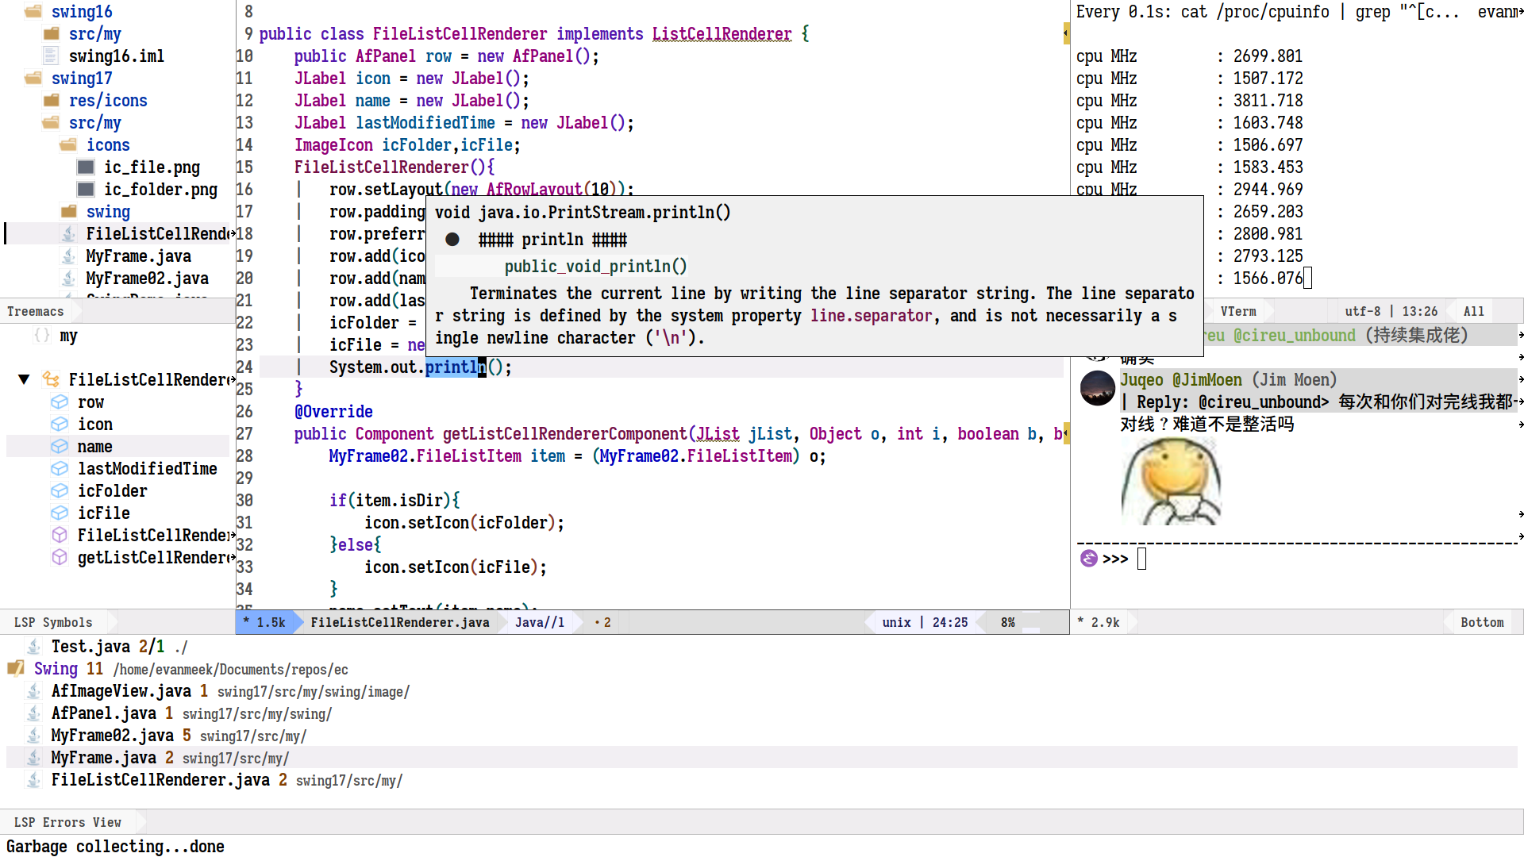
Task: Collapse the FileListCellRenderer symbol tree
Action: point(24,379)
